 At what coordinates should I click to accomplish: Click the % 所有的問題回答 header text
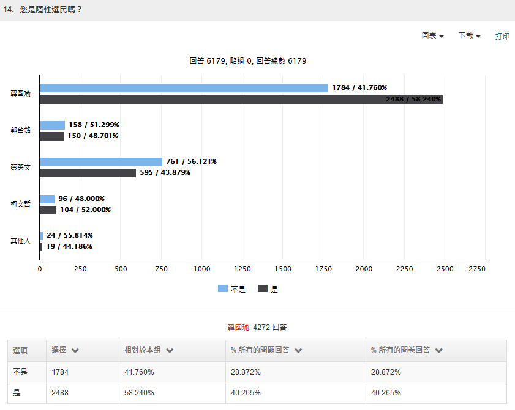click(260, 350)
